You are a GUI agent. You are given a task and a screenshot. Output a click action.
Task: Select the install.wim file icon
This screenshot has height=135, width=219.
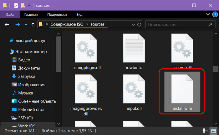(x=182, y=89)
